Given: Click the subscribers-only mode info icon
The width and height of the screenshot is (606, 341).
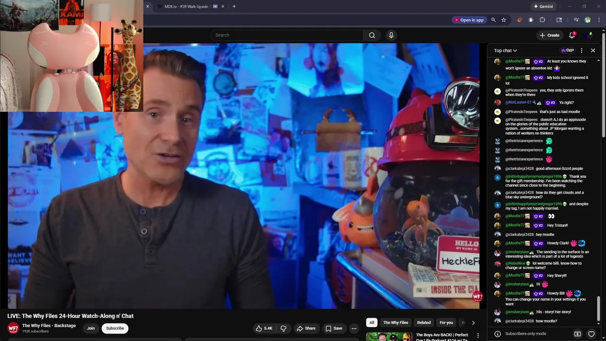Looking at the screenshot, I should [498, 334].
